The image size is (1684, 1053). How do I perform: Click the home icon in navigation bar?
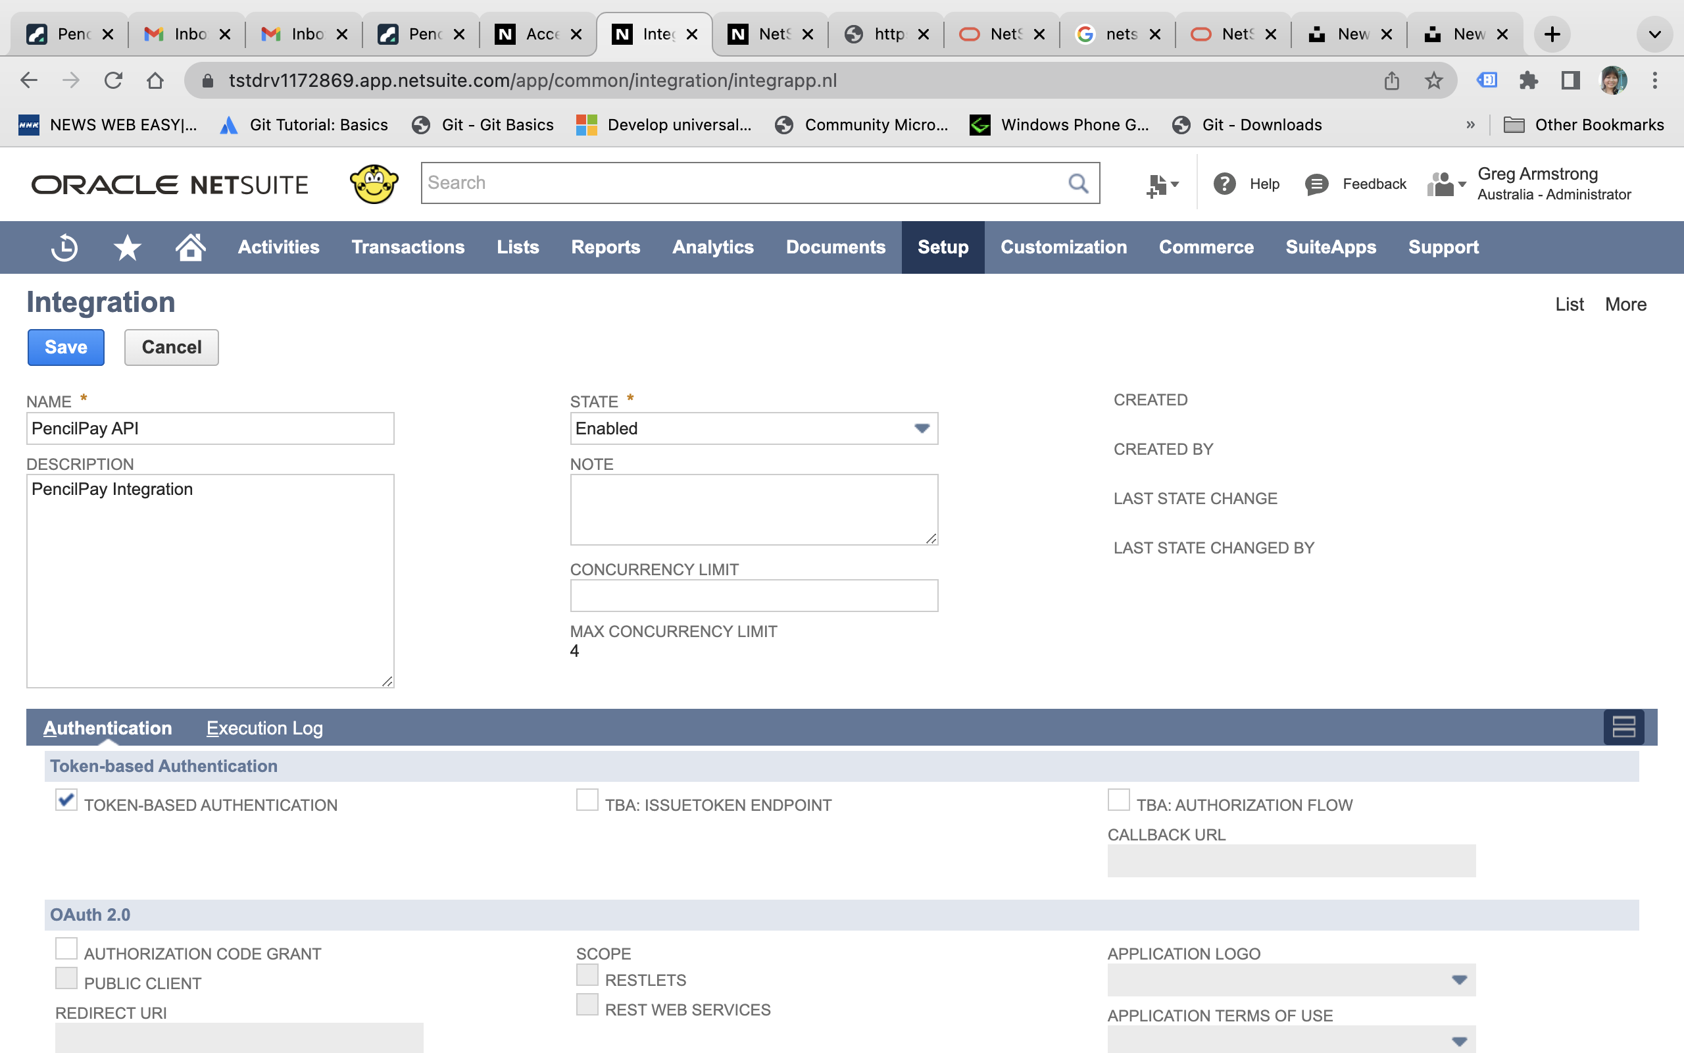coord(191,247)
